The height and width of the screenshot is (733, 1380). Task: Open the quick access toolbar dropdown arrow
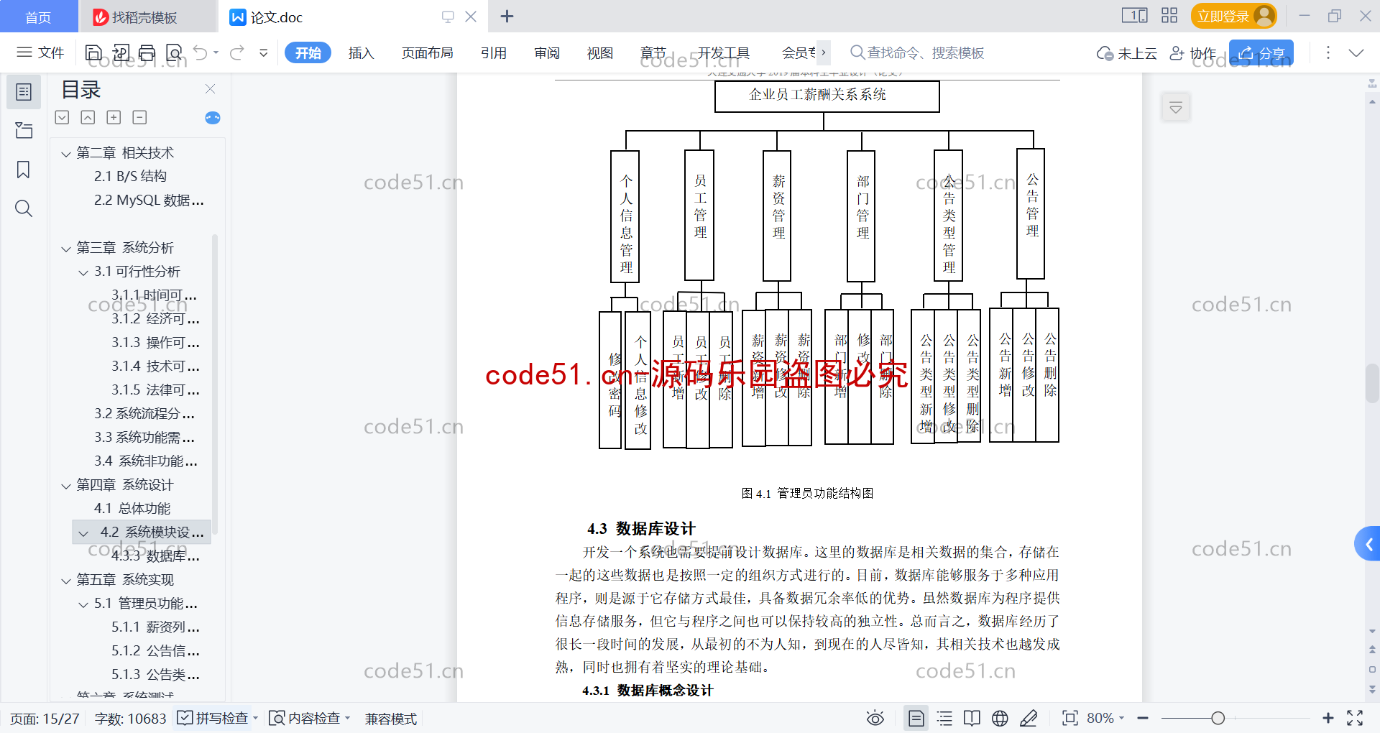click(264, 52)
